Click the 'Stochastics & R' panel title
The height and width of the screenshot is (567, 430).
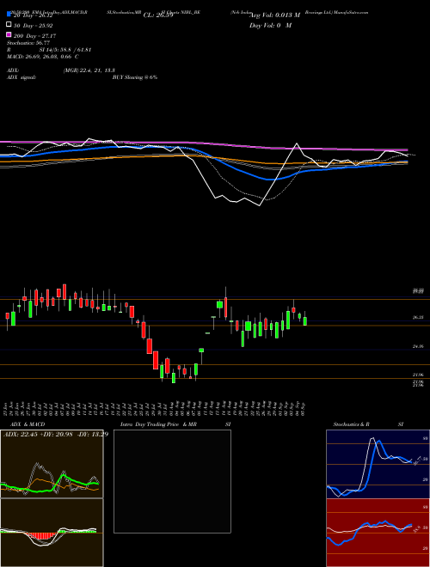(x=352, y=424)
